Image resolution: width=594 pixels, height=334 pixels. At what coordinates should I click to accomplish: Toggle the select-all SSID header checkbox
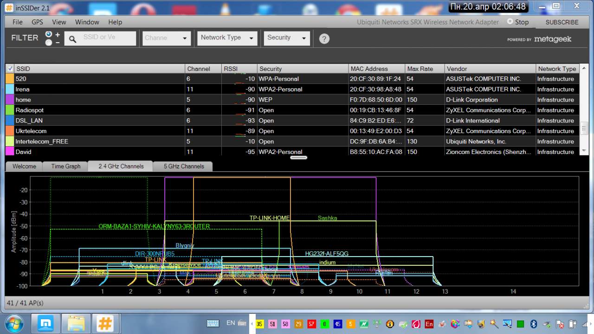tap(10, 69)
